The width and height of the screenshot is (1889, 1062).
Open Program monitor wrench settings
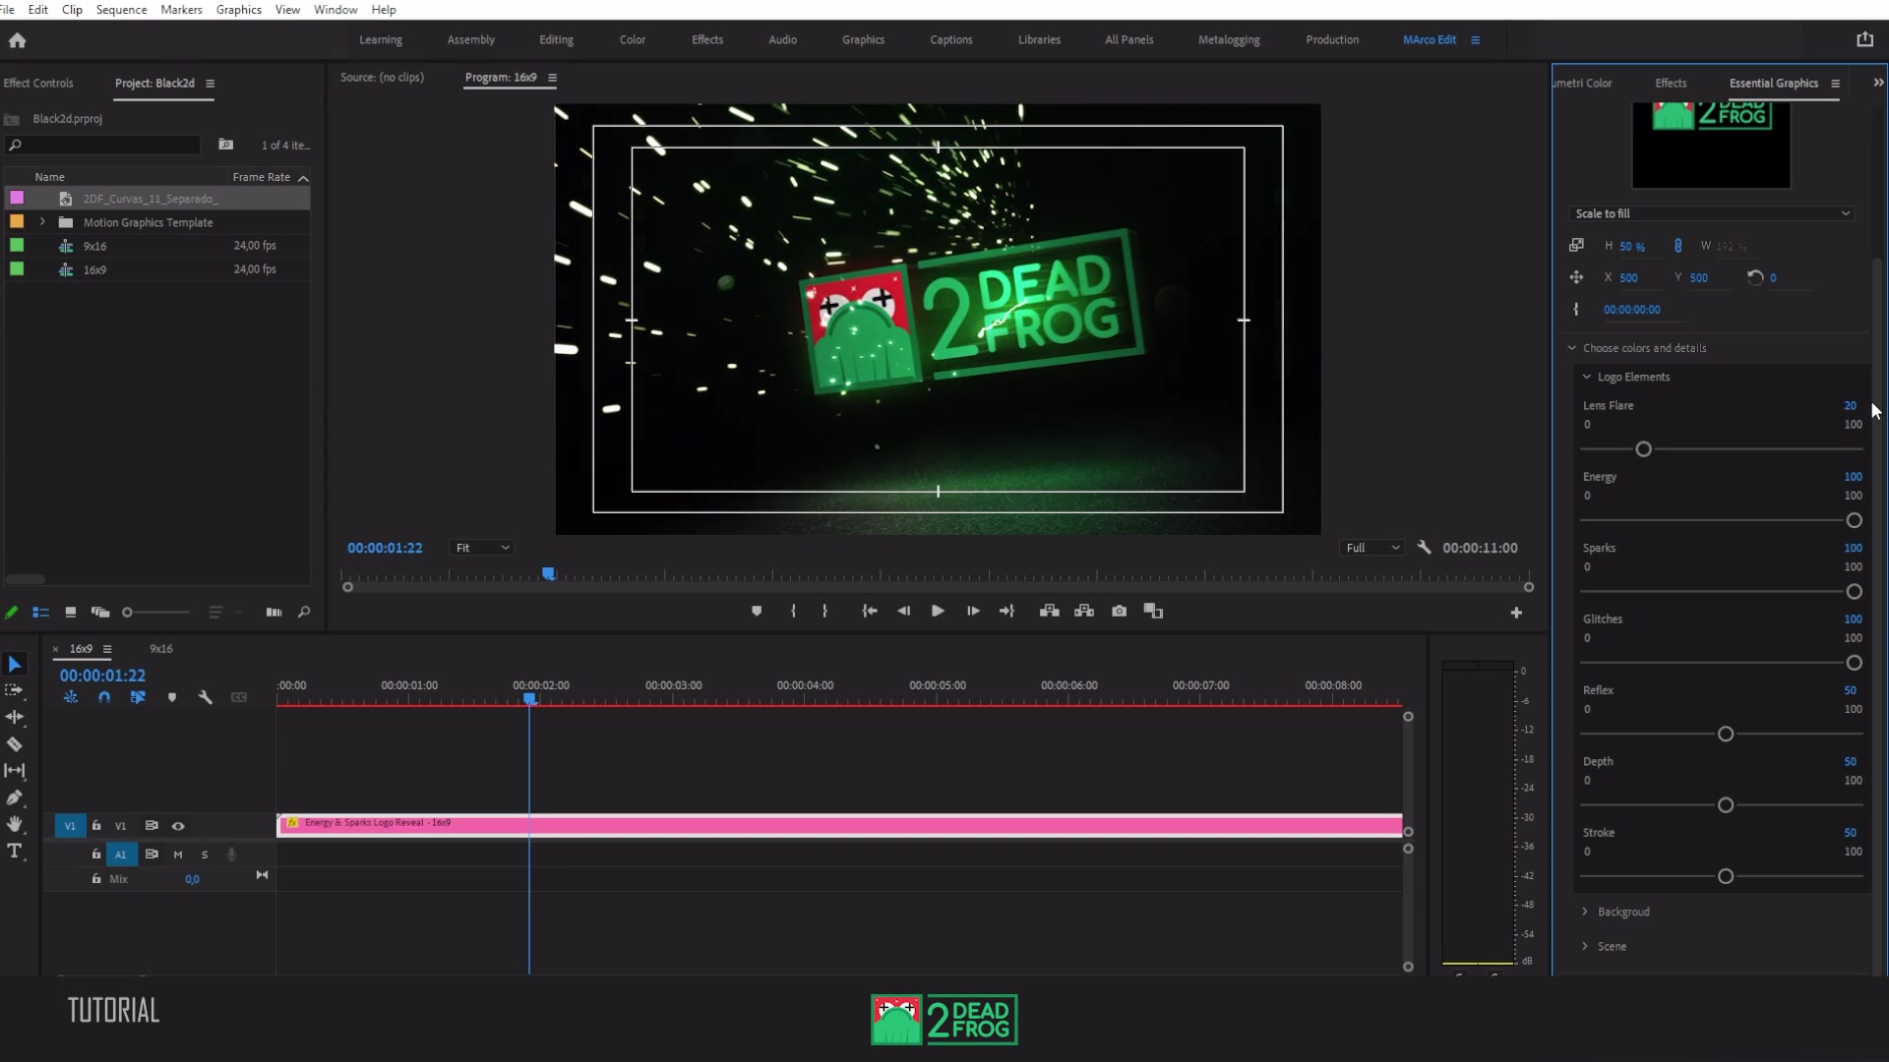[x=1424, y=548]
